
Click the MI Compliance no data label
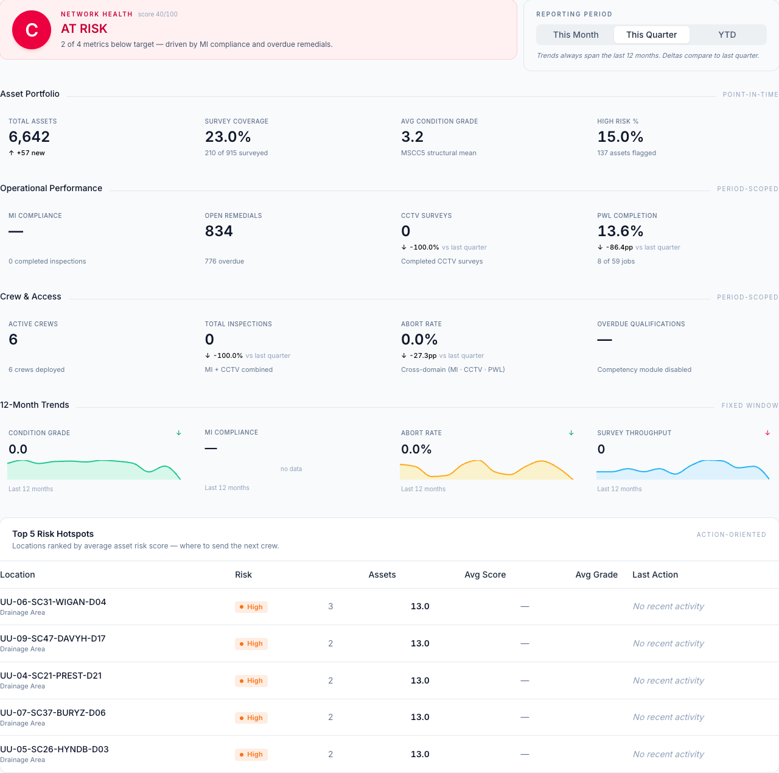[291, 469]
